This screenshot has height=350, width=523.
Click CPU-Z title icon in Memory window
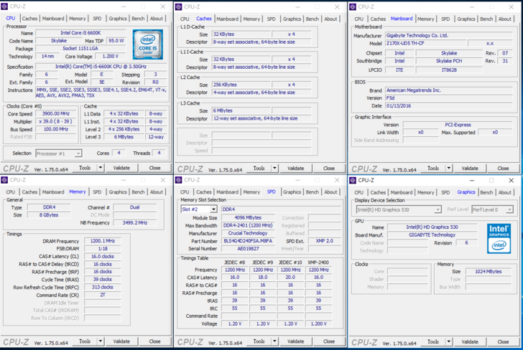point(5,180)
